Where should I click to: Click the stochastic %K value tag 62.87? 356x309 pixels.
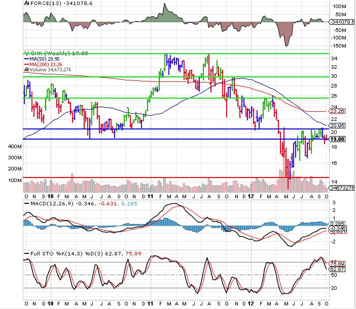tap(337, 270)
